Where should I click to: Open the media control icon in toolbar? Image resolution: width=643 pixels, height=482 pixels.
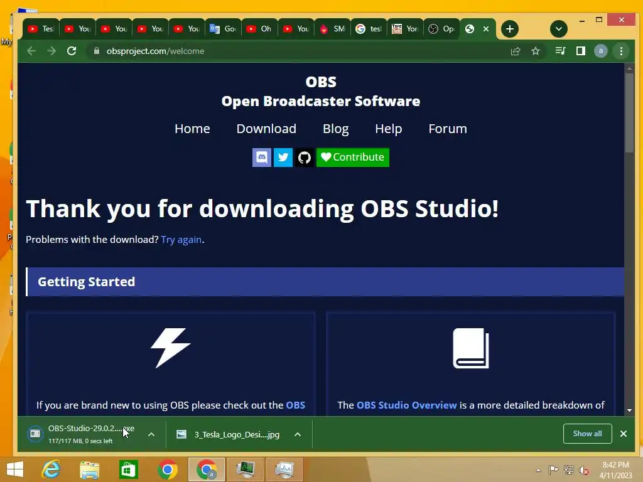click(x=560, y=51)
